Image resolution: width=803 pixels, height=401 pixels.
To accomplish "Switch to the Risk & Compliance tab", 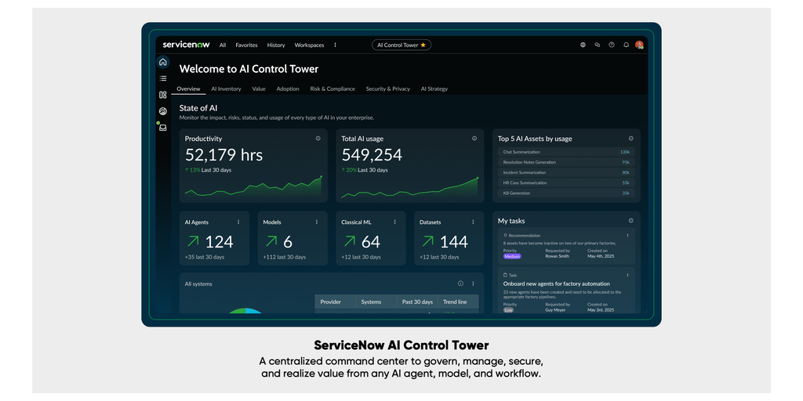I will [332, 89].
